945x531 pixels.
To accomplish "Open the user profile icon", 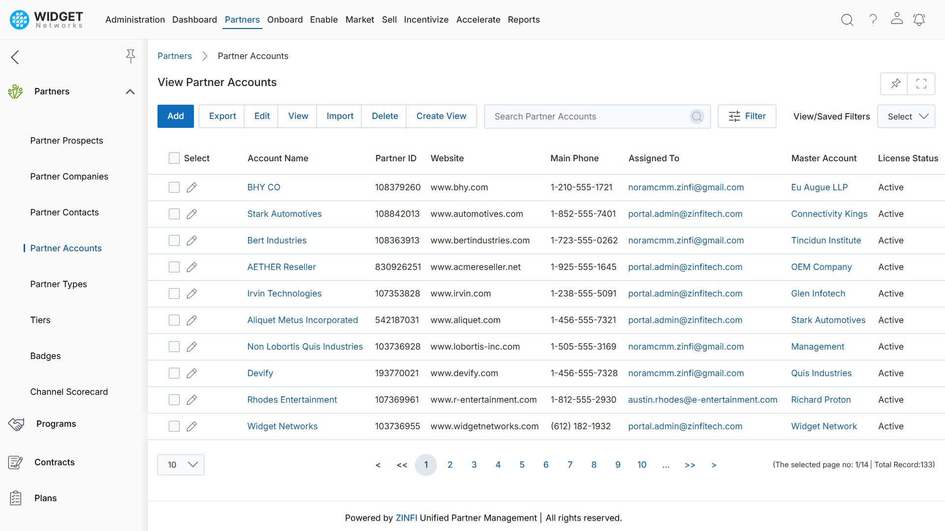I will 897,19.
